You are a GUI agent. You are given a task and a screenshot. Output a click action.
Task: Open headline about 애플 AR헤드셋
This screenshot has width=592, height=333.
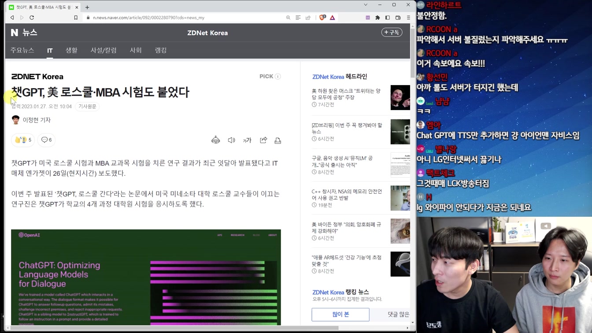coord(347,261)
